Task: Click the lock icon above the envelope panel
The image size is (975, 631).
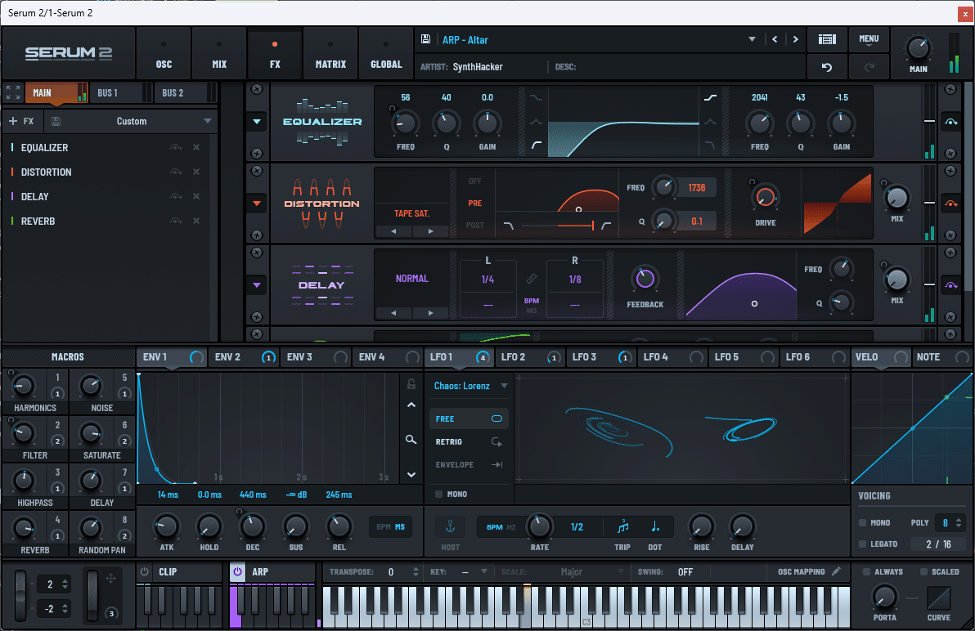Action: point(411,384)
